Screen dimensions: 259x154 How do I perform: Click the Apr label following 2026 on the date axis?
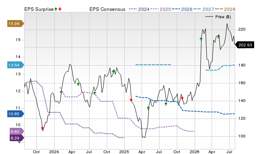[212, 152]
